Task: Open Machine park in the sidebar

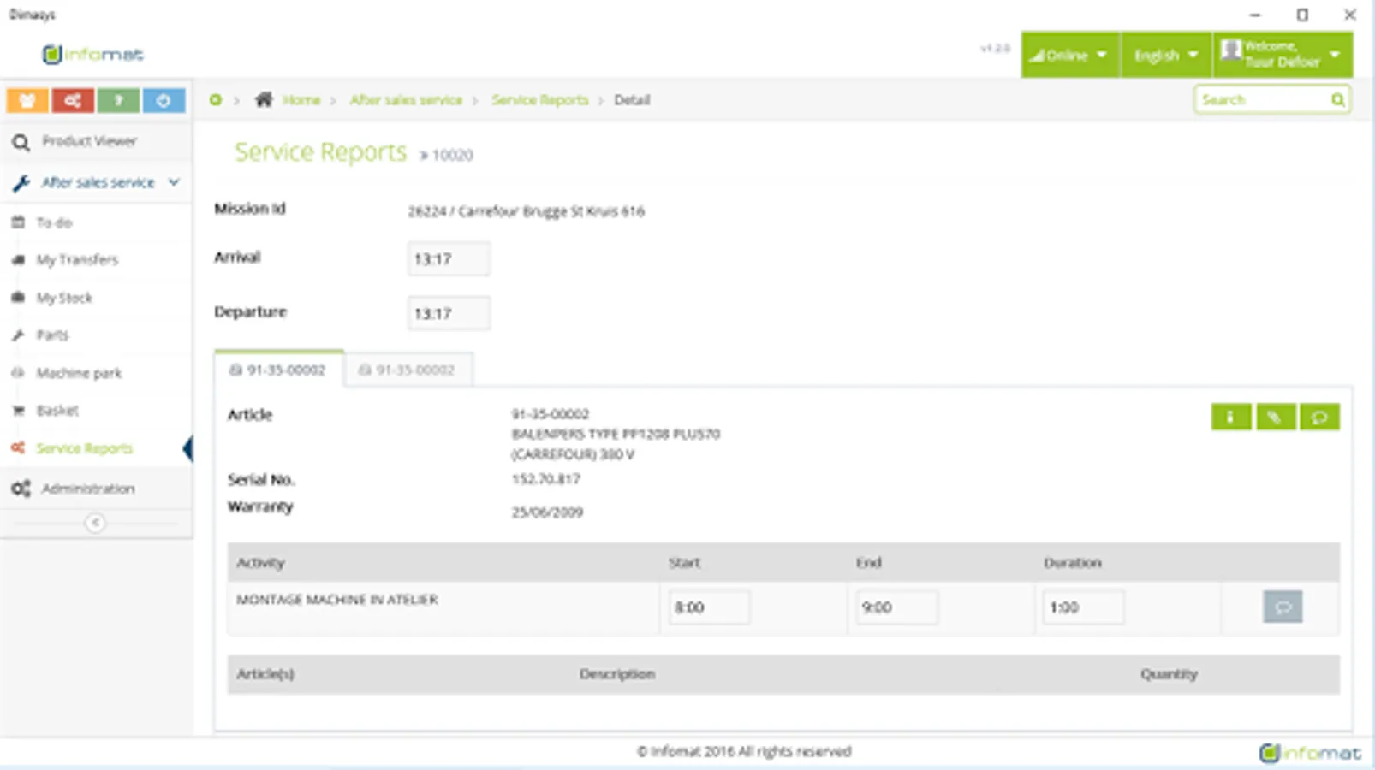Action: point(79,373)
